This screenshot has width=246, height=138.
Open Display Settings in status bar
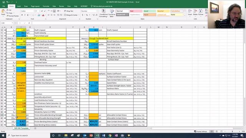tap(200, 131)
